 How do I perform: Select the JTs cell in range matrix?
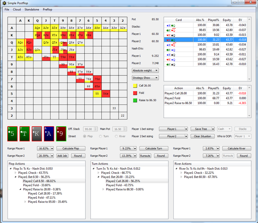(x=55, y=50)
